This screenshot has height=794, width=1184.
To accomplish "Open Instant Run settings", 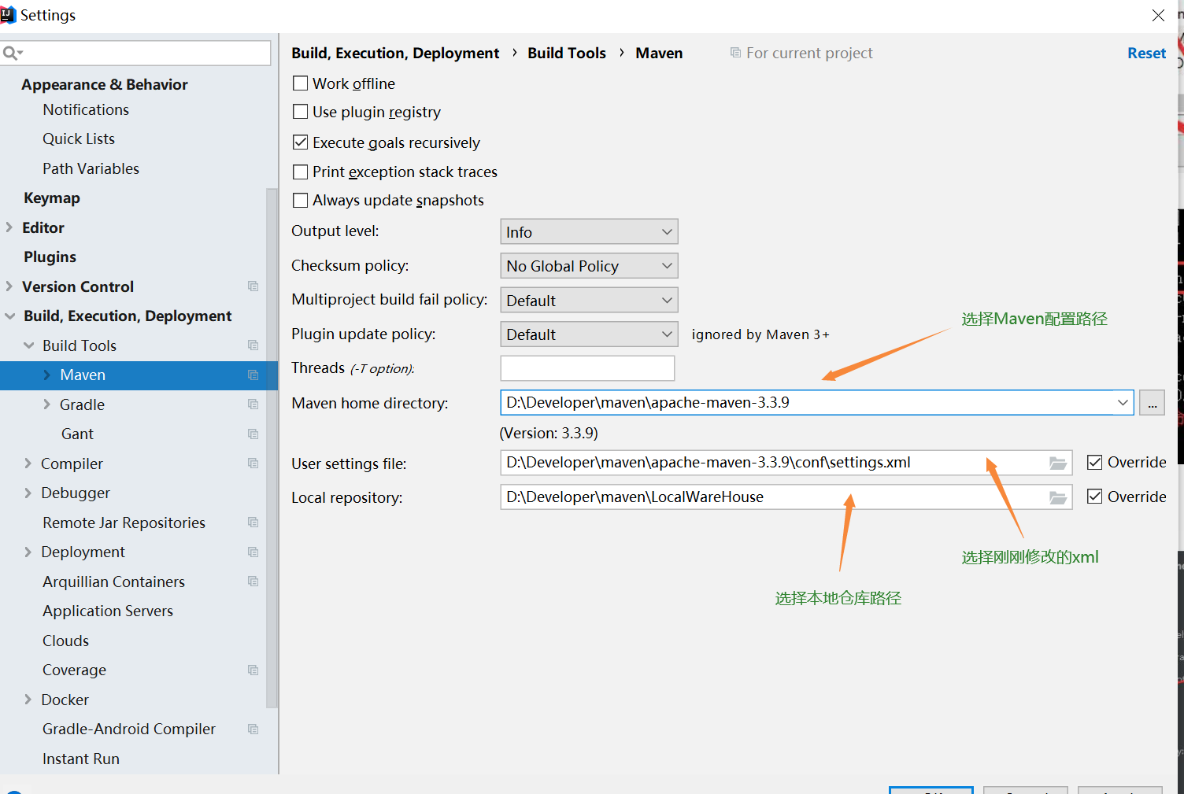I will pos(81,759).
